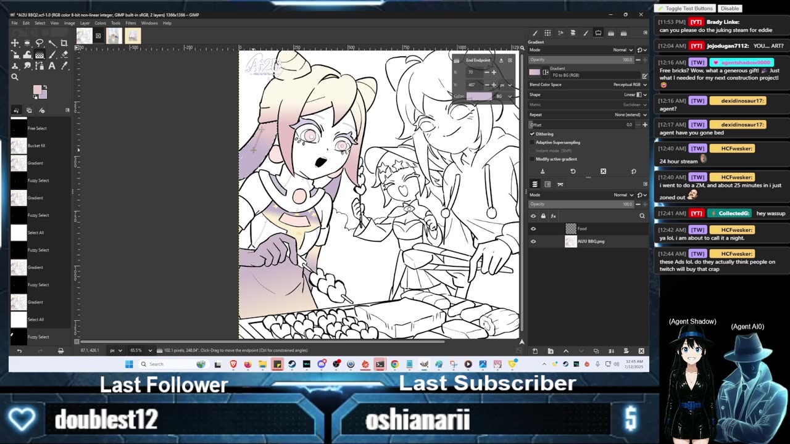Image resolution: width=790 pixels, height=444 pixels.
Task: Click the gradient Opacity slider
Action: (x=581, y=60)
